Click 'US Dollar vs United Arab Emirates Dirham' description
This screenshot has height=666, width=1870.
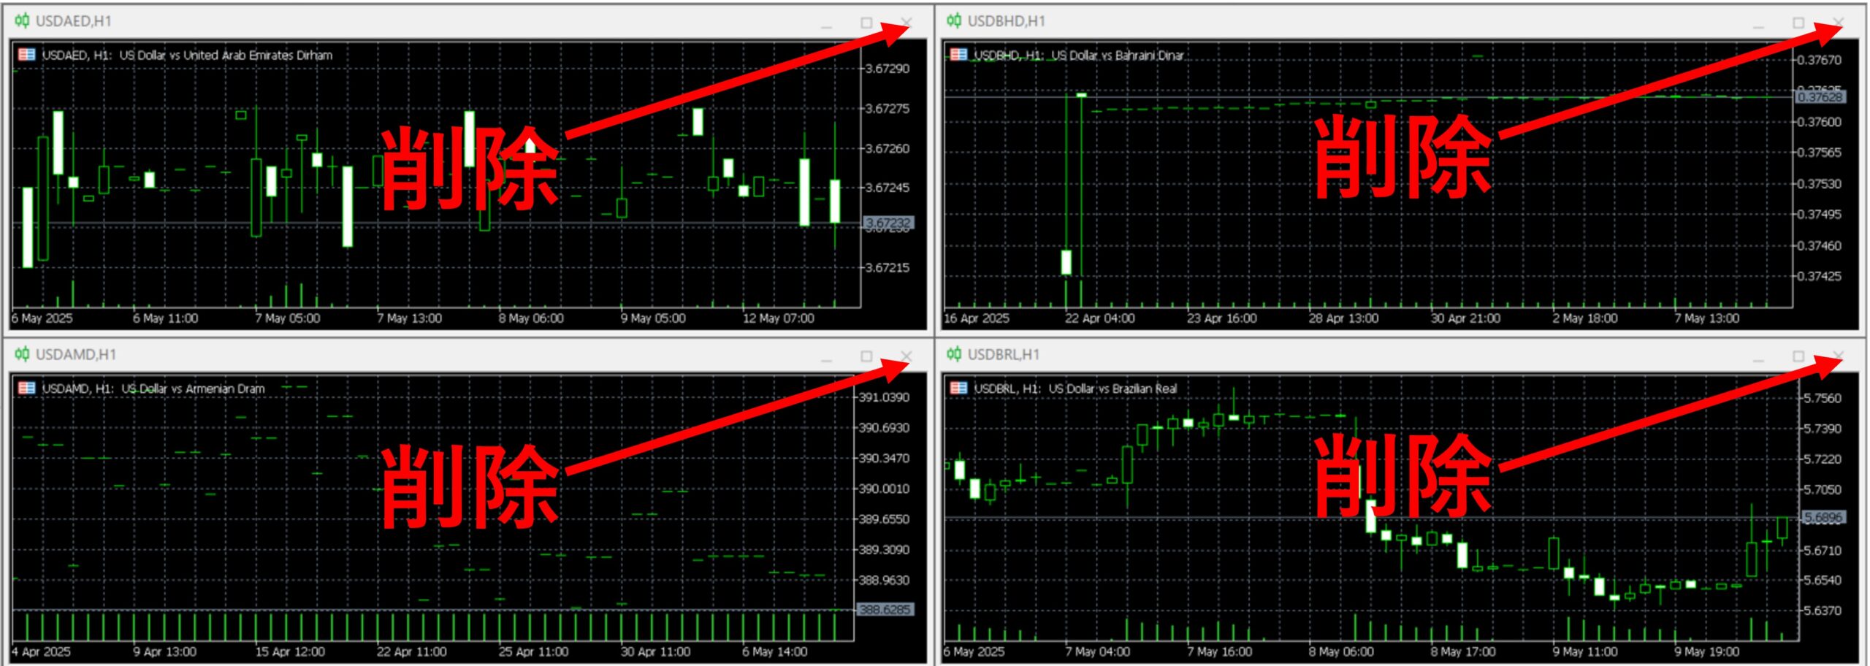[x=226, y=55]
